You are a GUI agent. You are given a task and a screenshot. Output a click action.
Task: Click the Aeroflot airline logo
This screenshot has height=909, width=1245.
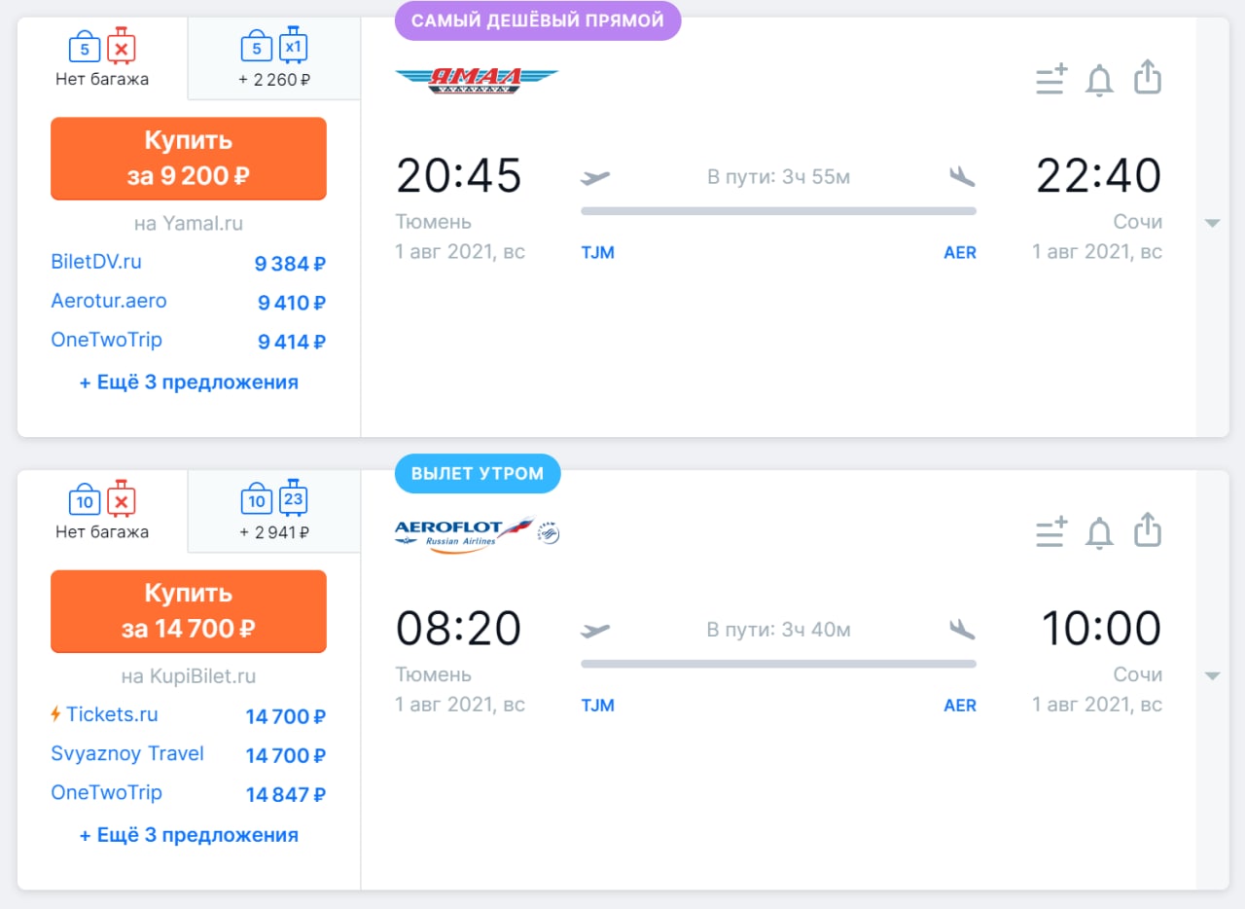477,534
